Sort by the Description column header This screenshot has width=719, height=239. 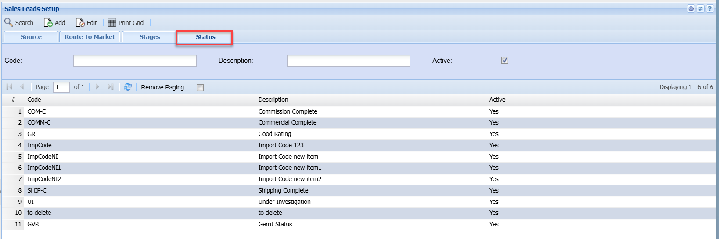(x=273, y=100)
